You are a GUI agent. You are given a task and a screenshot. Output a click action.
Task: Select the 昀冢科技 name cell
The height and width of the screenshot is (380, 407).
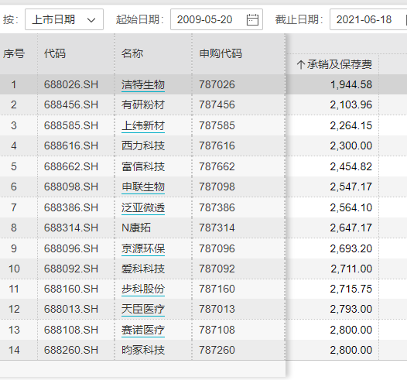[x=143, y=350]
